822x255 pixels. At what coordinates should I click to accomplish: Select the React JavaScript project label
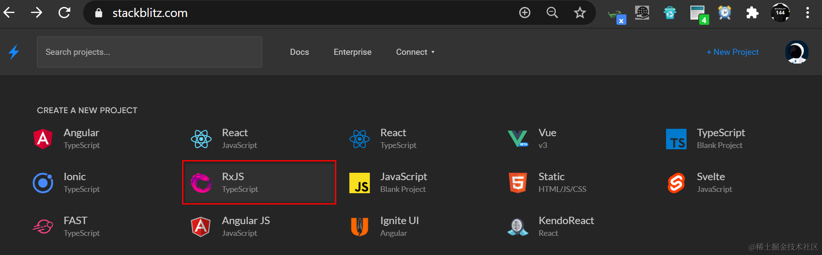coord(240,138)
